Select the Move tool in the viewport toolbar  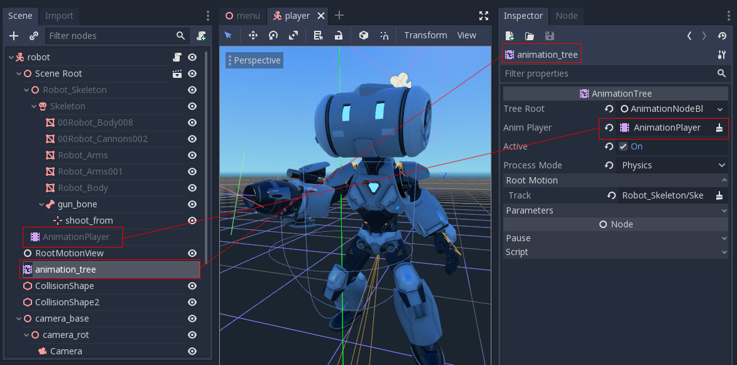pos(253,35)
